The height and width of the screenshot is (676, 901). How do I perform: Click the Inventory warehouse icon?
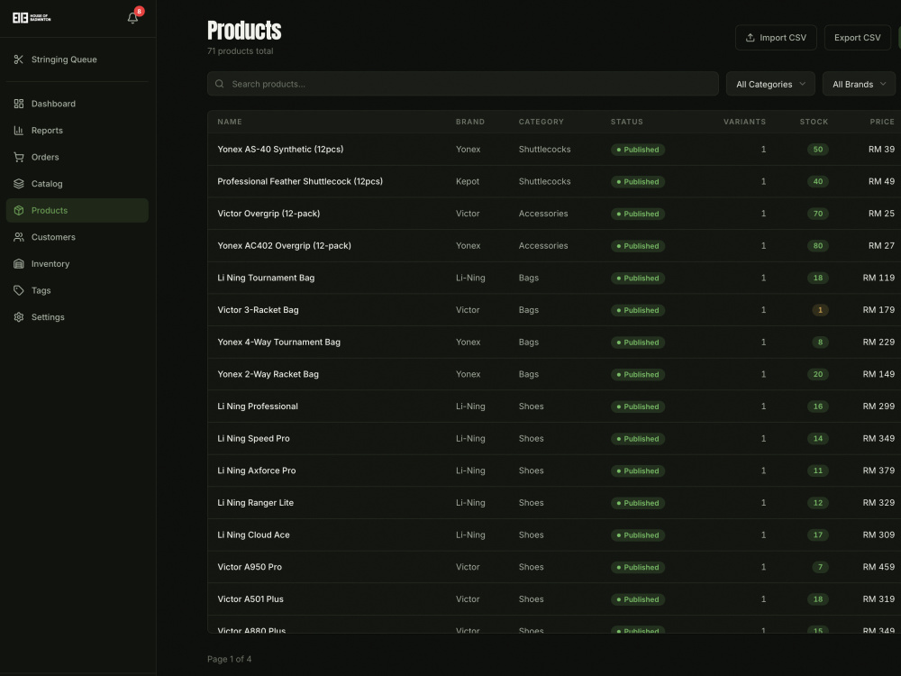pyautogui.click(x=18, y=264)
